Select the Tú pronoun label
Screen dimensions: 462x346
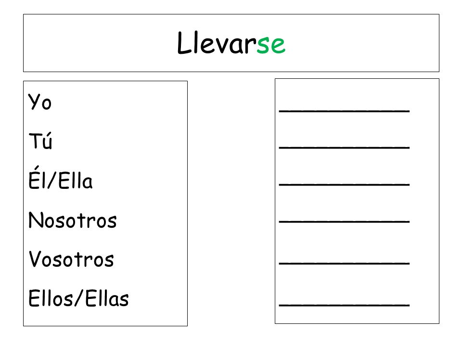click(40, 141)
